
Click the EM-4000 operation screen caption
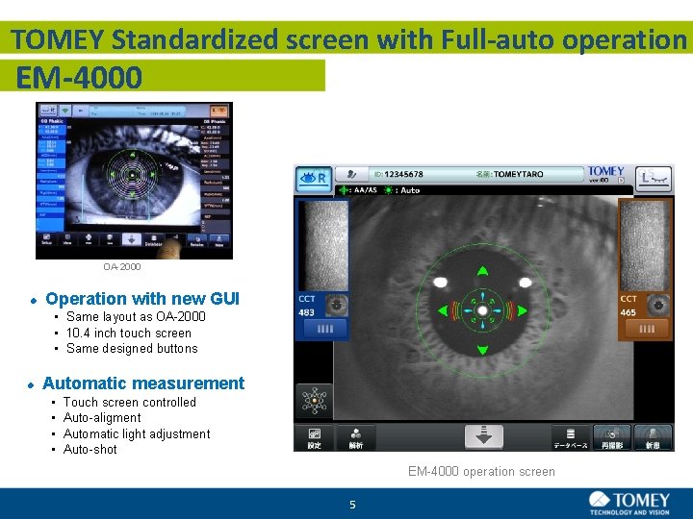tap(481, 471)
